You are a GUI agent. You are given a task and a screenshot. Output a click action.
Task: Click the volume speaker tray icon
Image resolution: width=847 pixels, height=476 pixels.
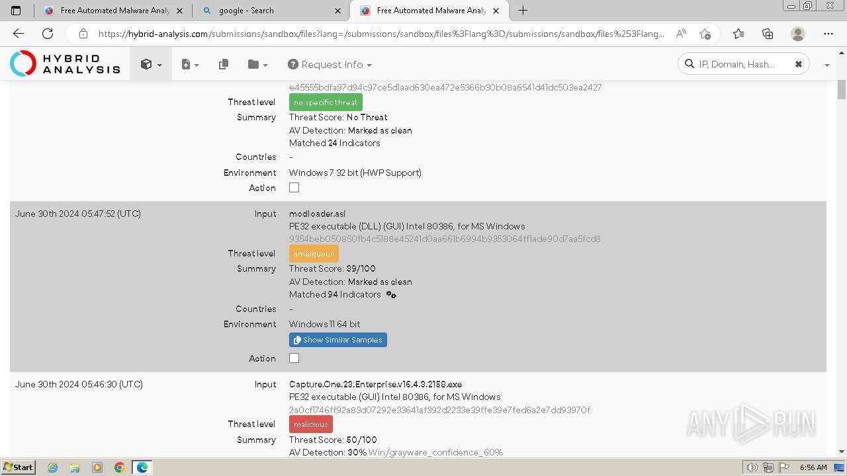[x=753, y=467]
